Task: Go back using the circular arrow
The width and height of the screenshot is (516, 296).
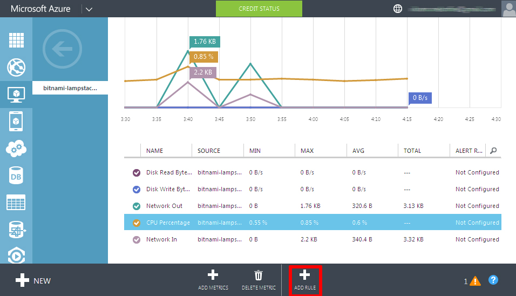Action: (x=62, y=49)
